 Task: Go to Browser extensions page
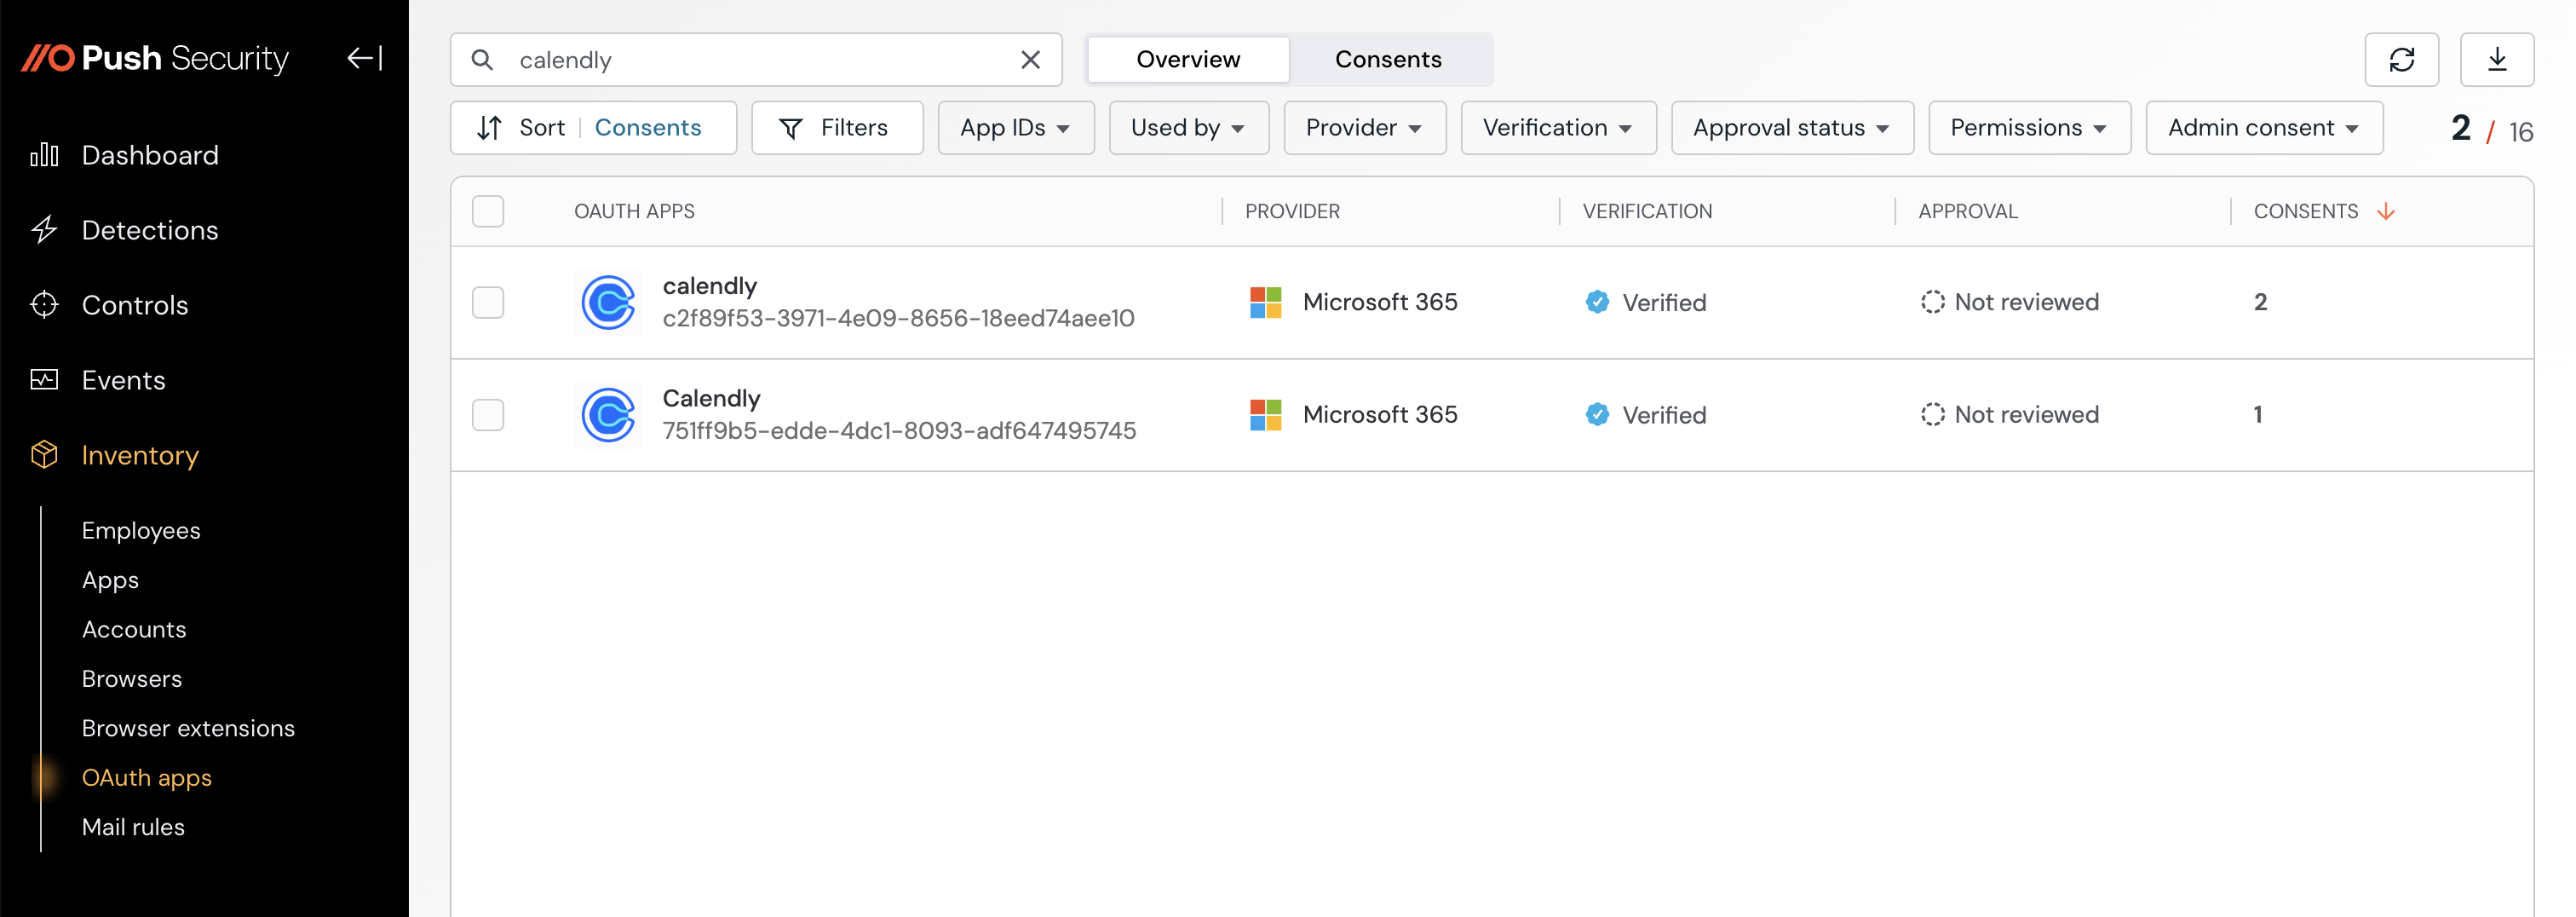pyautogui.click(x=188, y=728)
